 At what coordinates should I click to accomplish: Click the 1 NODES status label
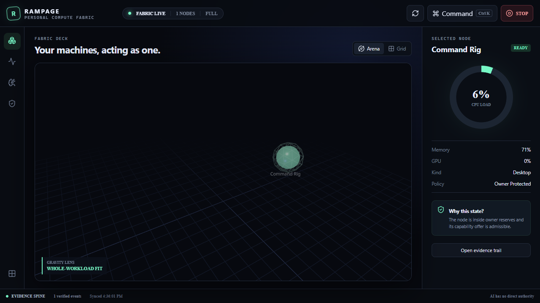pos(185,13)
